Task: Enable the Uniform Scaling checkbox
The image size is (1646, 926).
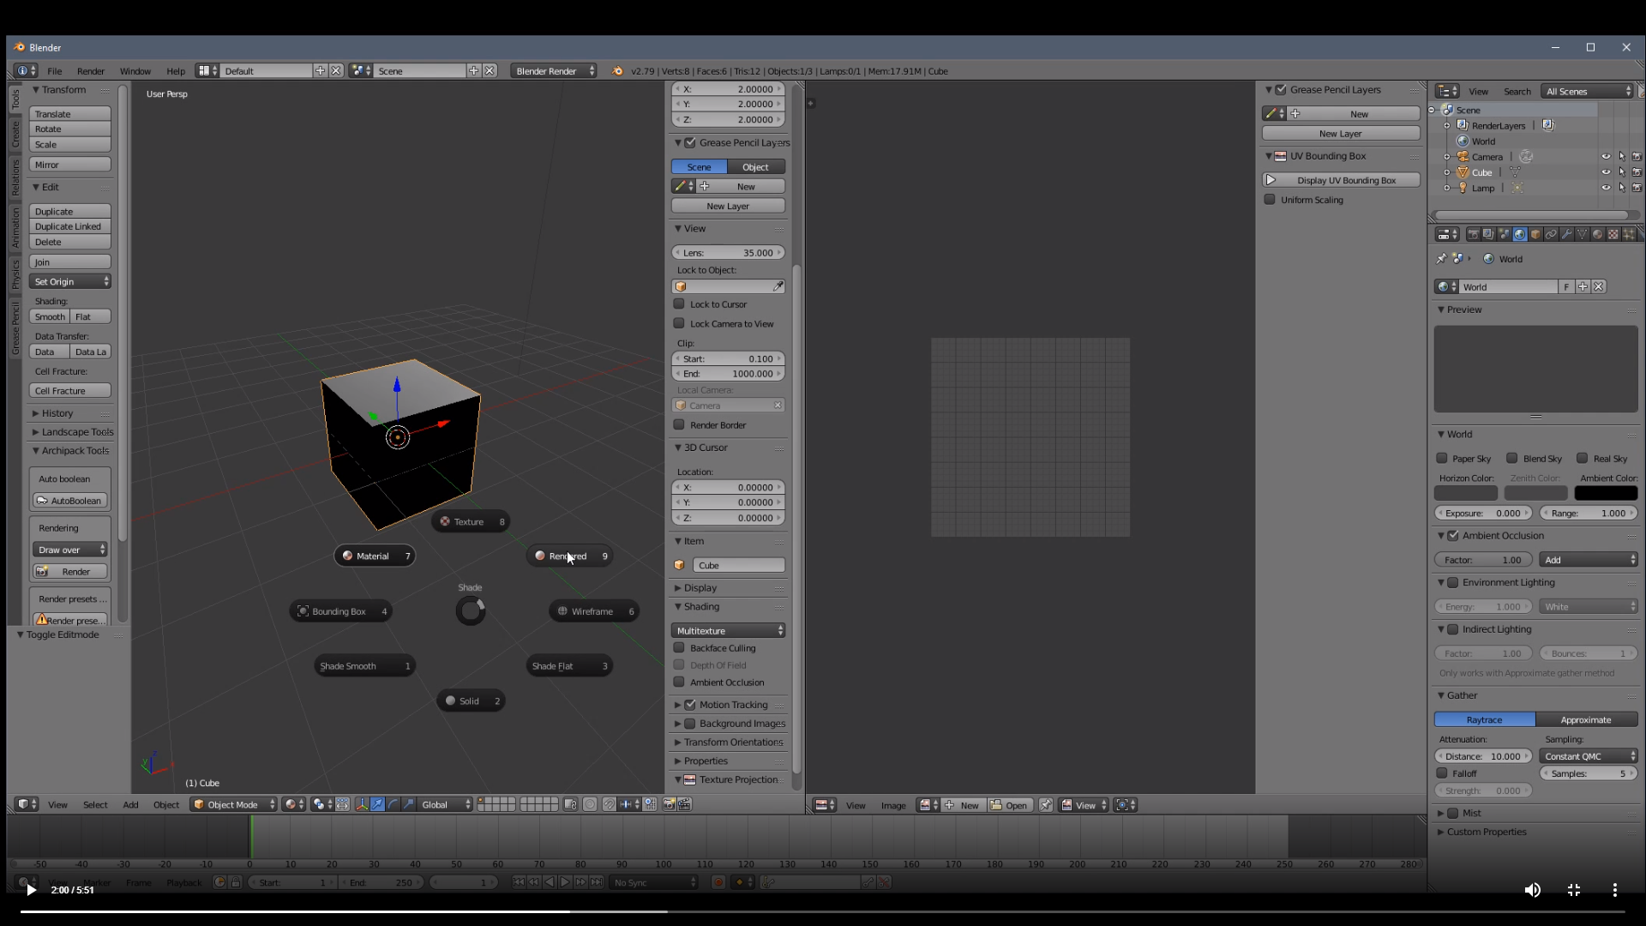Action: 1270,200
